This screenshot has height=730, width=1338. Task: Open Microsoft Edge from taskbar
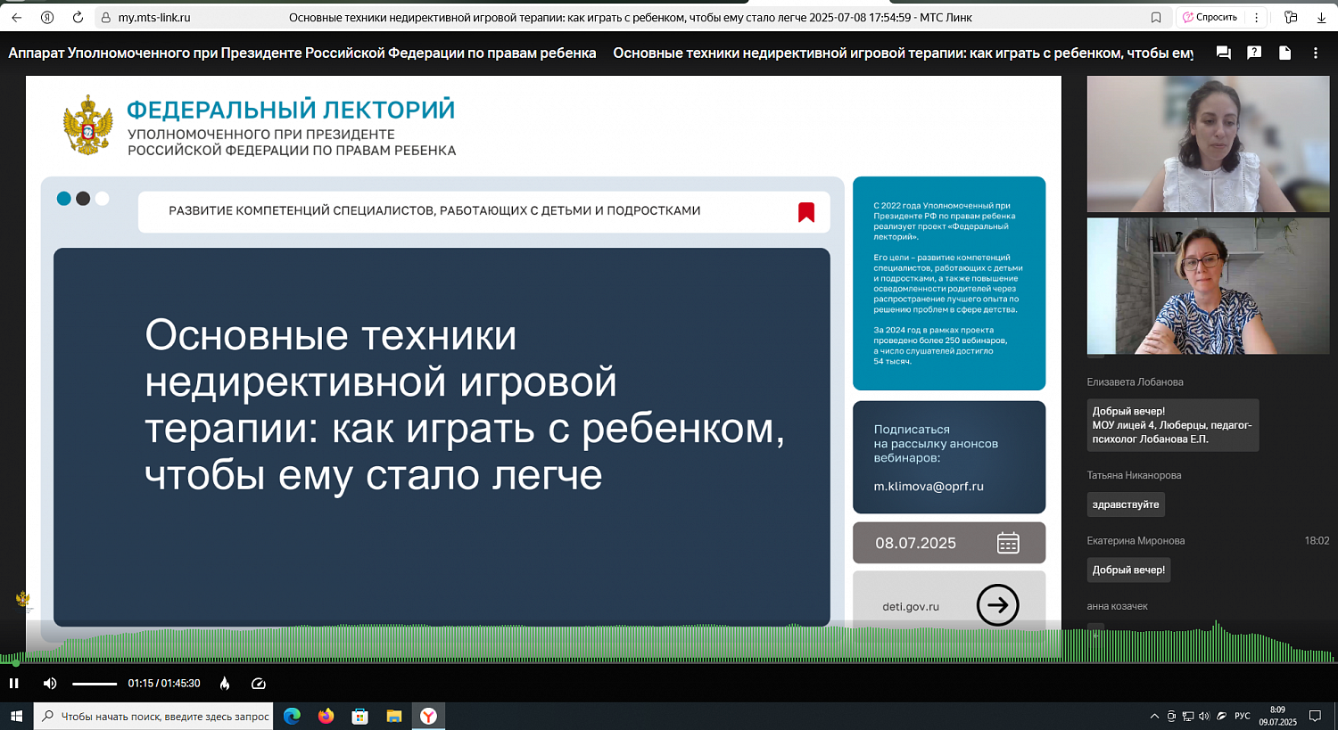click(x=292, y=716)
